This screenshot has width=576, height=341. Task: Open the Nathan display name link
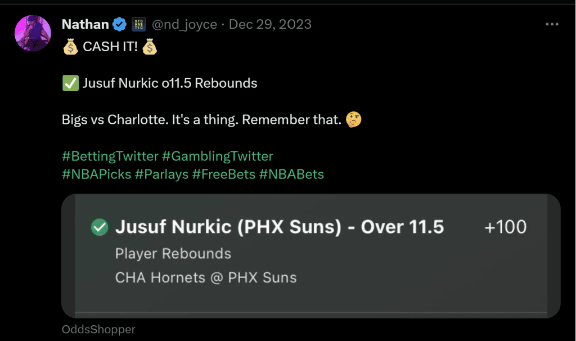tap(85, 24)
